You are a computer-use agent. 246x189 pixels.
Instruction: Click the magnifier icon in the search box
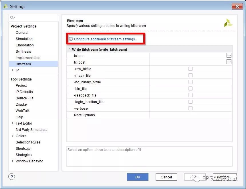[x=12, y=17]
